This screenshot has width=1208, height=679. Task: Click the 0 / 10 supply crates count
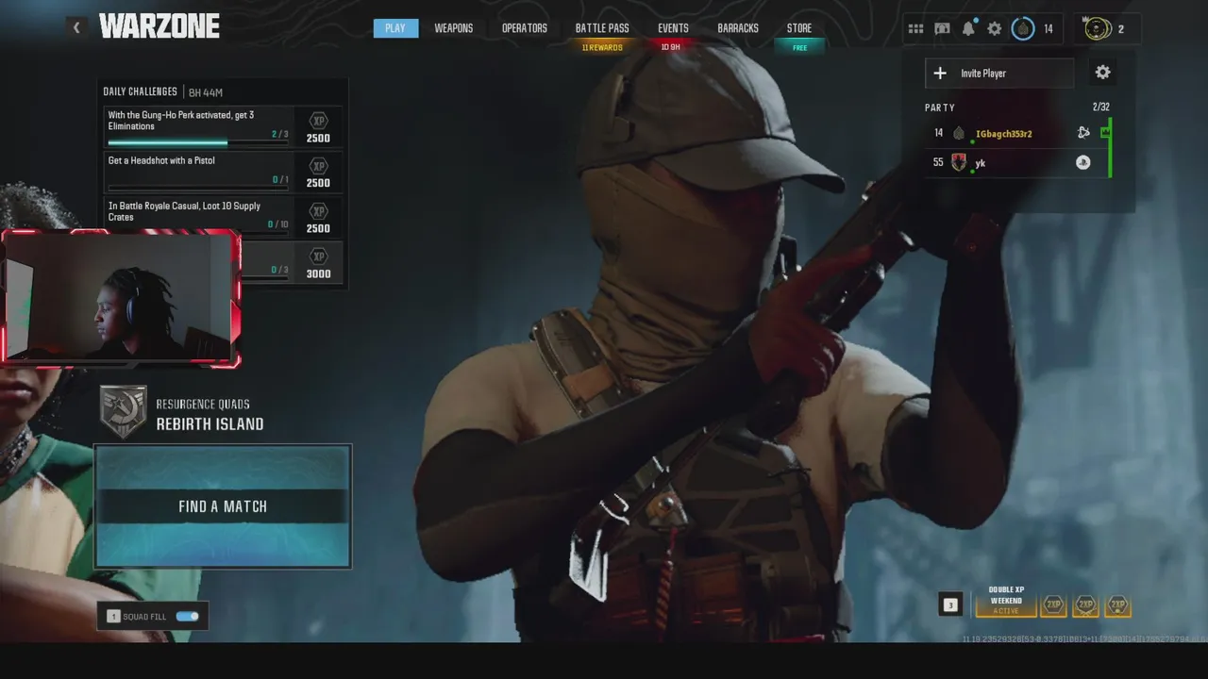(278, 224)
